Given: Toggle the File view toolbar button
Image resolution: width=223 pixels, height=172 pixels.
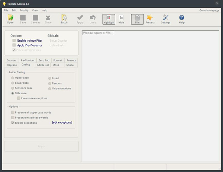Looking at the screenshot, I should coord(137,19).
